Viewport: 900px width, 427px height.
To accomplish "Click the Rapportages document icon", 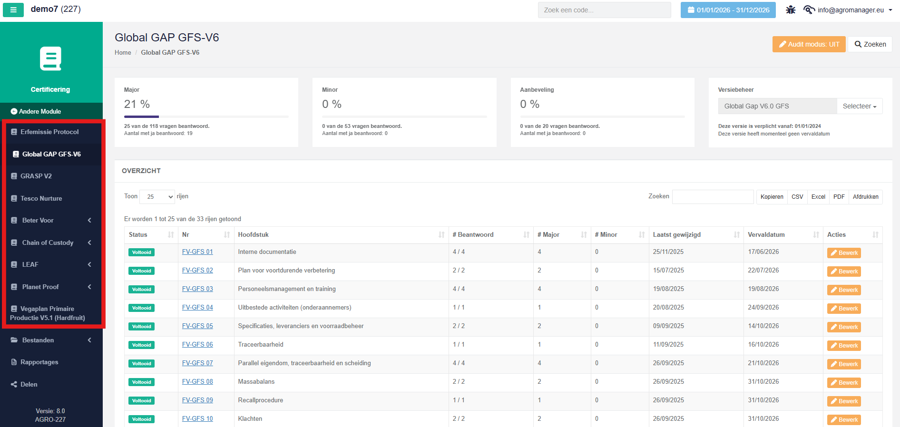I will (x=14, y=362).
